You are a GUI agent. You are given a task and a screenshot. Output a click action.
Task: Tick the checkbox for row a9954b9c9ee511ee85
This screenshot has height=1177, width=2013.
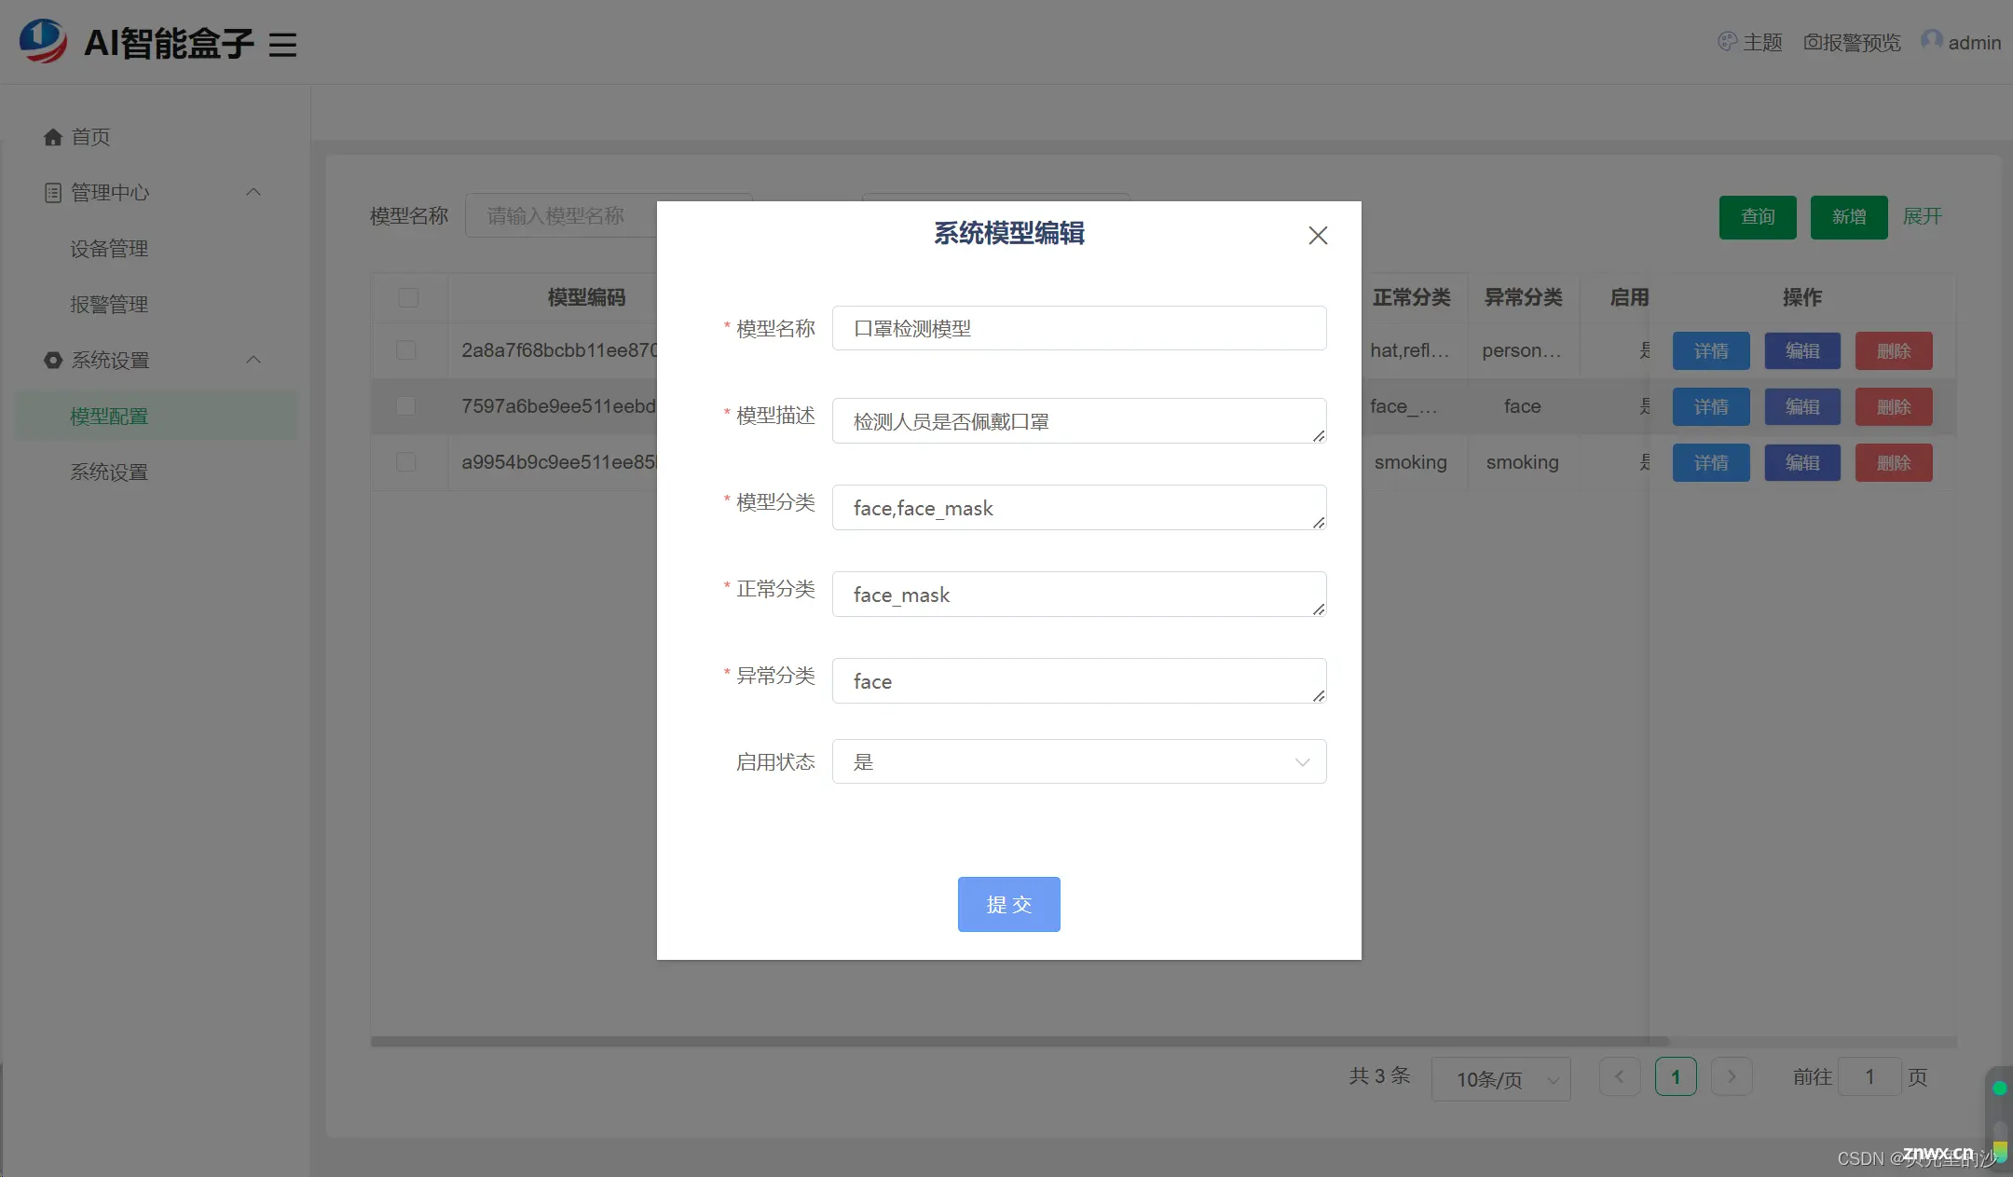[406, 462]
